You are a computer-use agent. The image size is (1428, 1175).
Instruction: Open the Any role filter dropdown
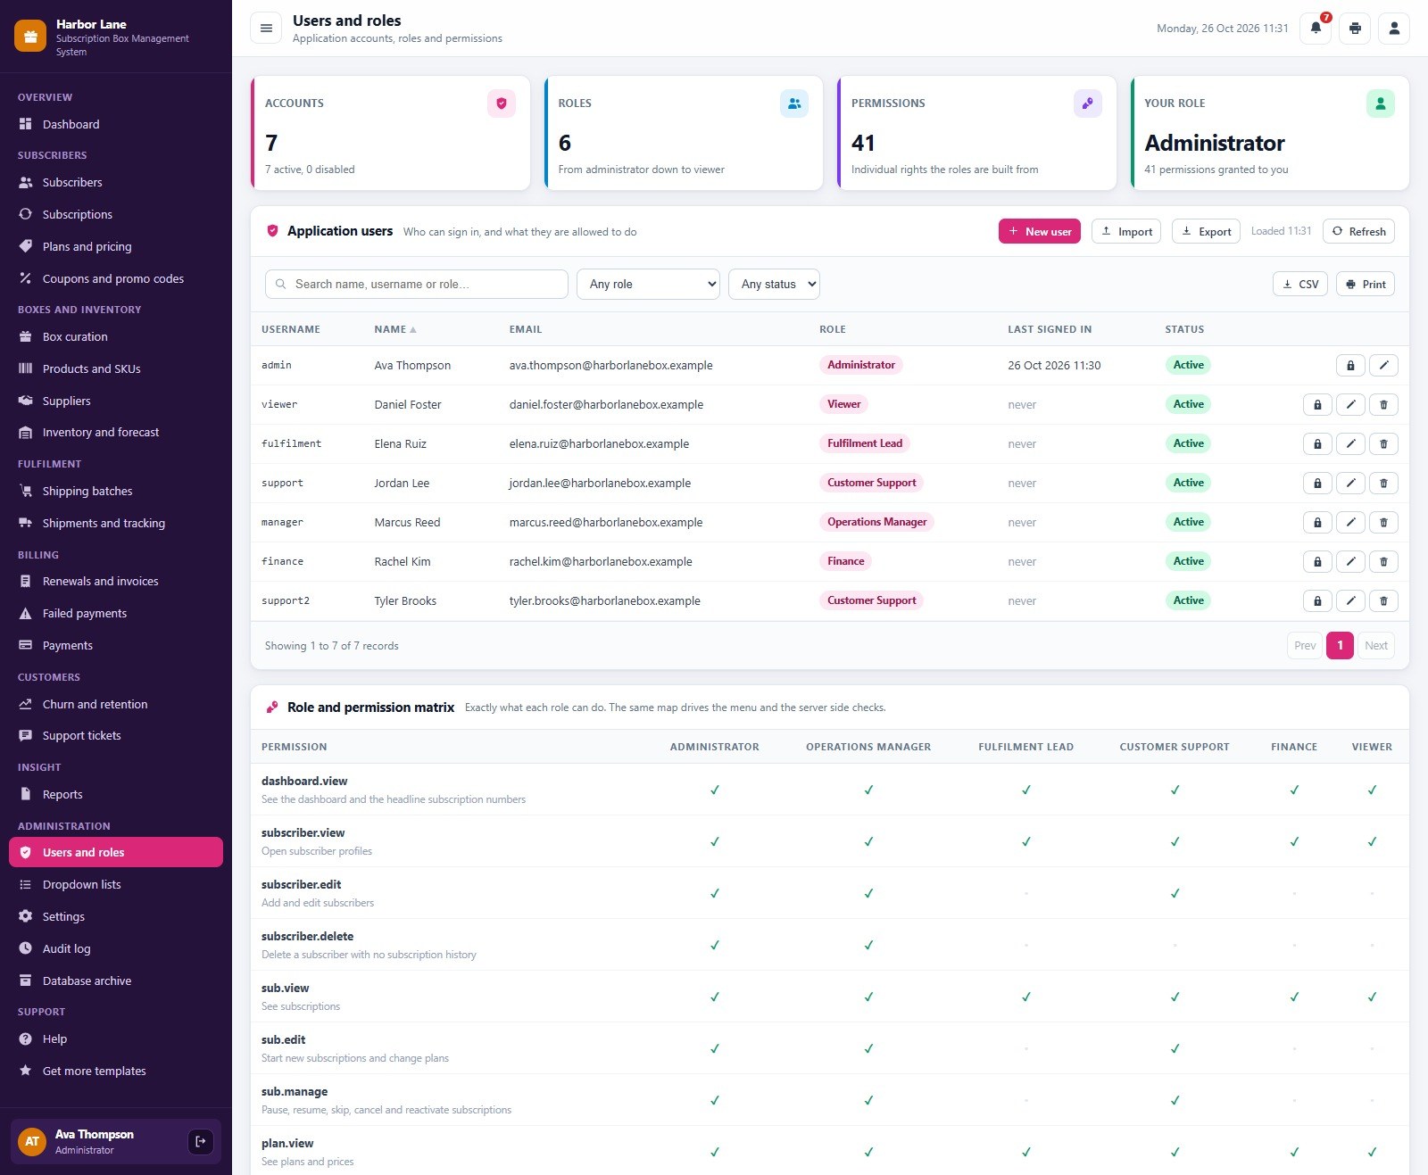click(648, 284)
